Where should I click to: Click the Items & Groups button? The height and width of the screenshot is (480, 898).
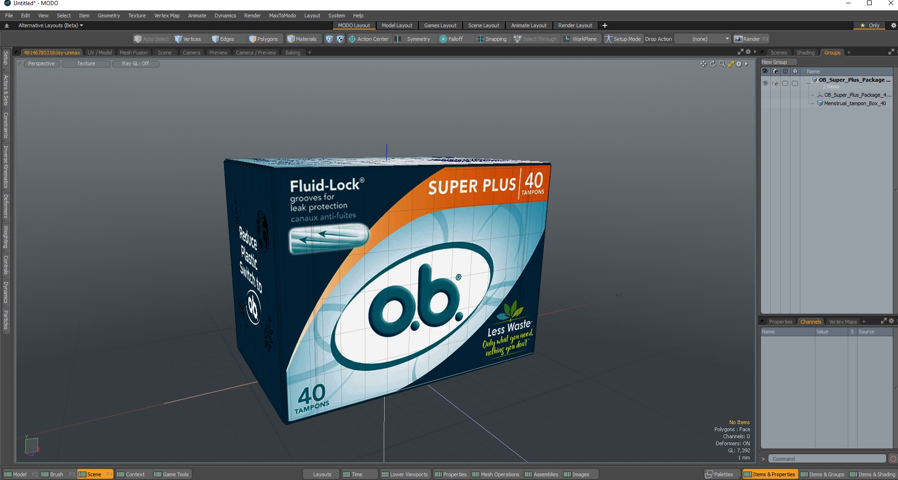(823, 474)
